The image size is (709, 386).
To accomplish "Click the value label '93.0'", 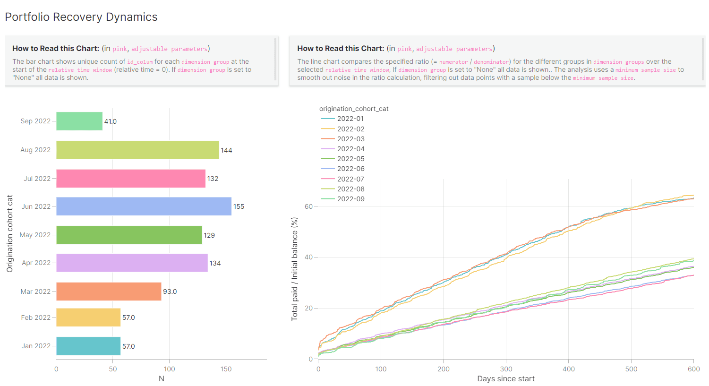I will 170,292.
